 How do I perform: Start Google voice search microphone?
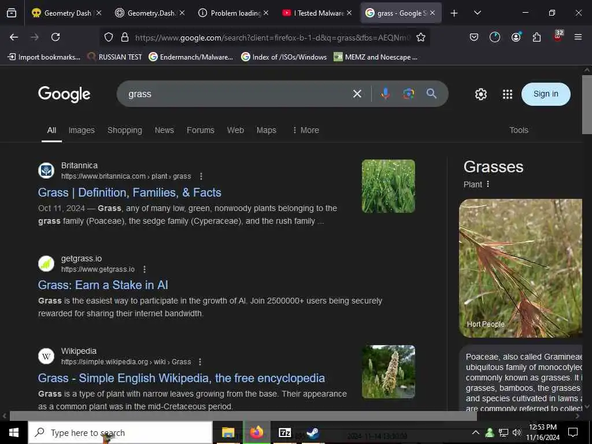[x=385, y=94]
